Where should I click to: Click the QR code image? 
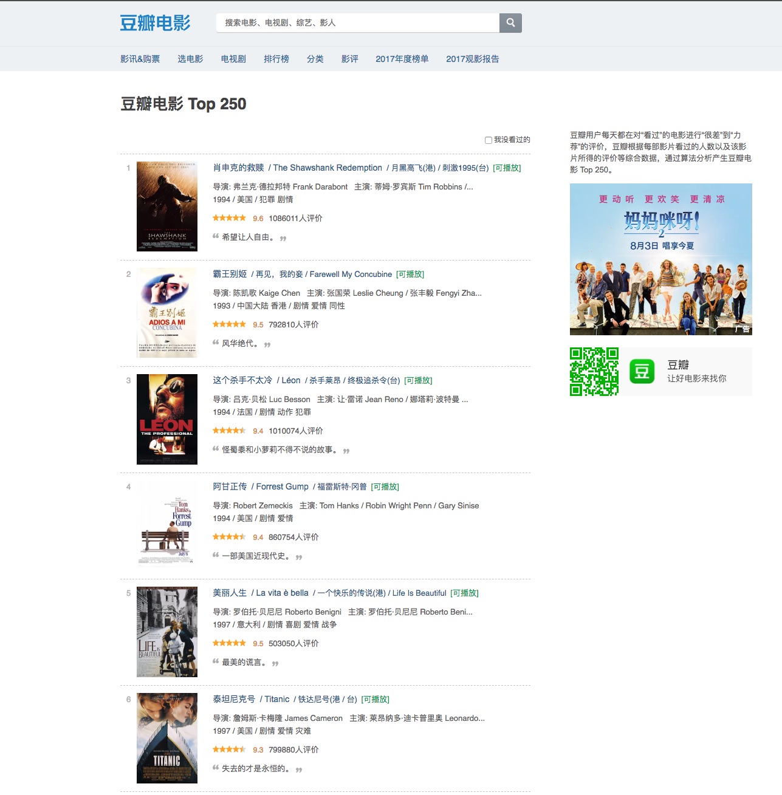click(594, 372)
